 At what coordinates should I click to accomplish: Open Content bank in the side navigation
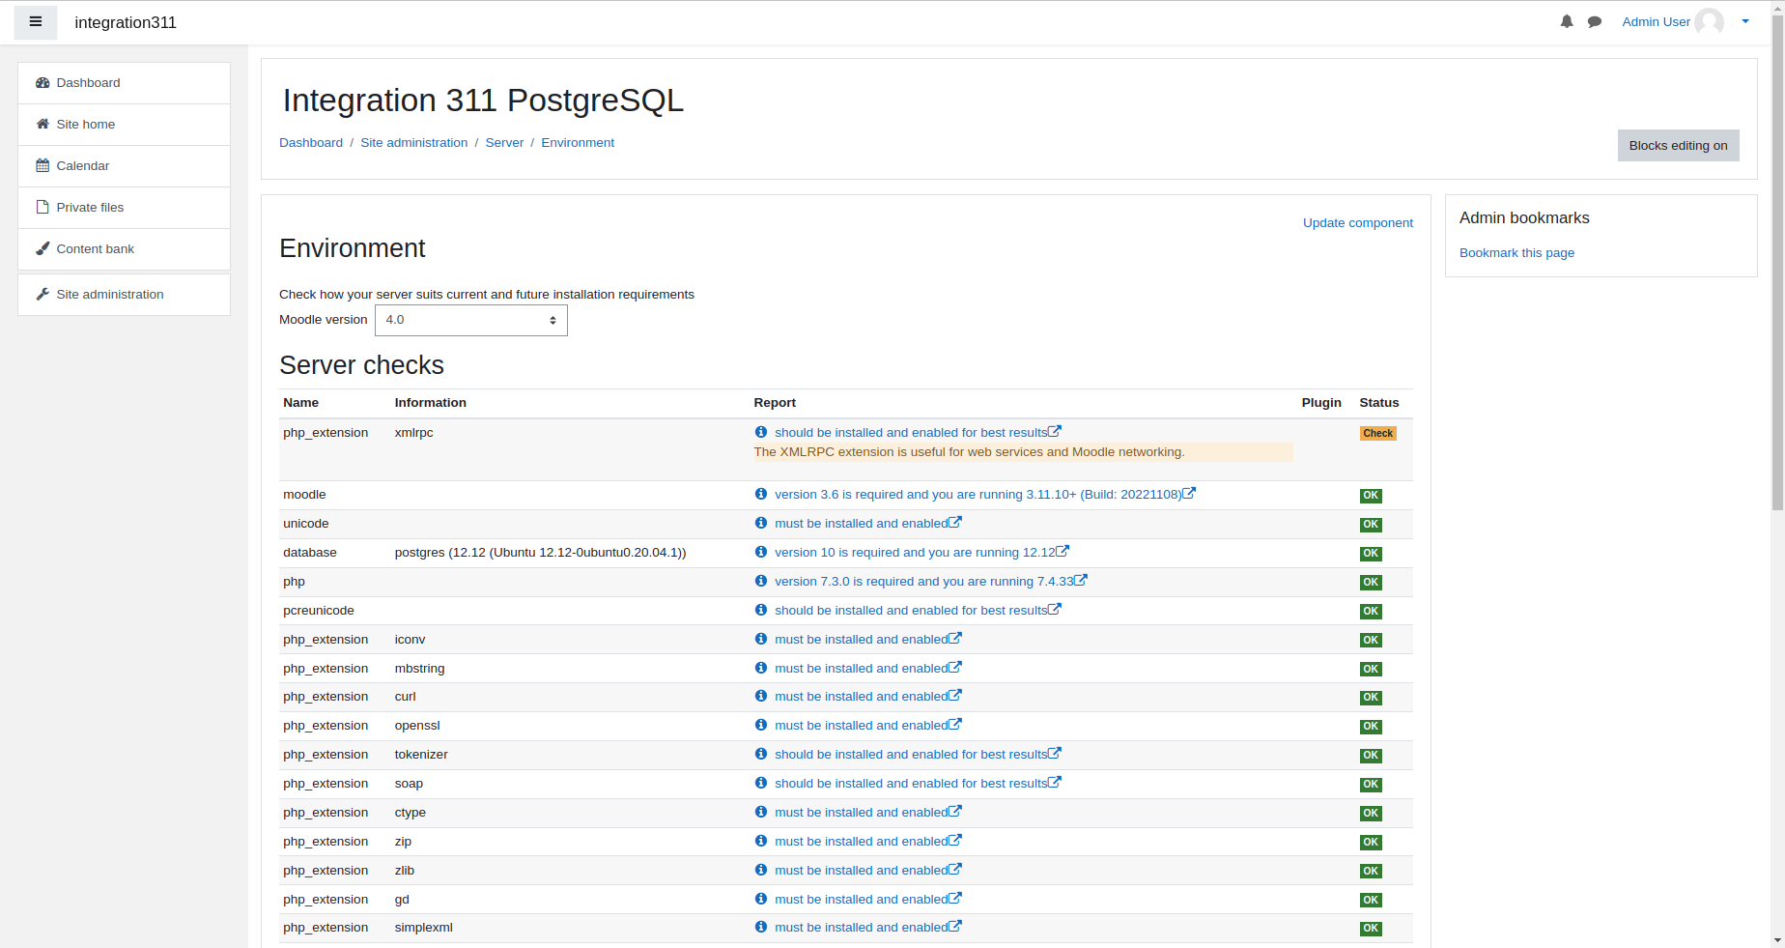(x=124, y=249)
